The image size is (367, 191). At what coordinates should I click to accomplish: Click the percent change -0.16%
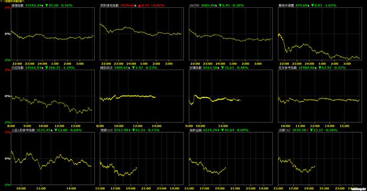click(67, 5)
